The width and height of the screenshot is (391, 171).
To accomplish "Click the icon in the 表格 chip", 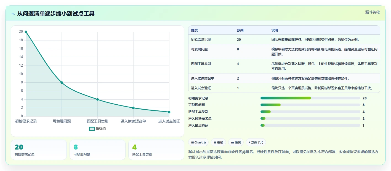I will click(215, 143).
